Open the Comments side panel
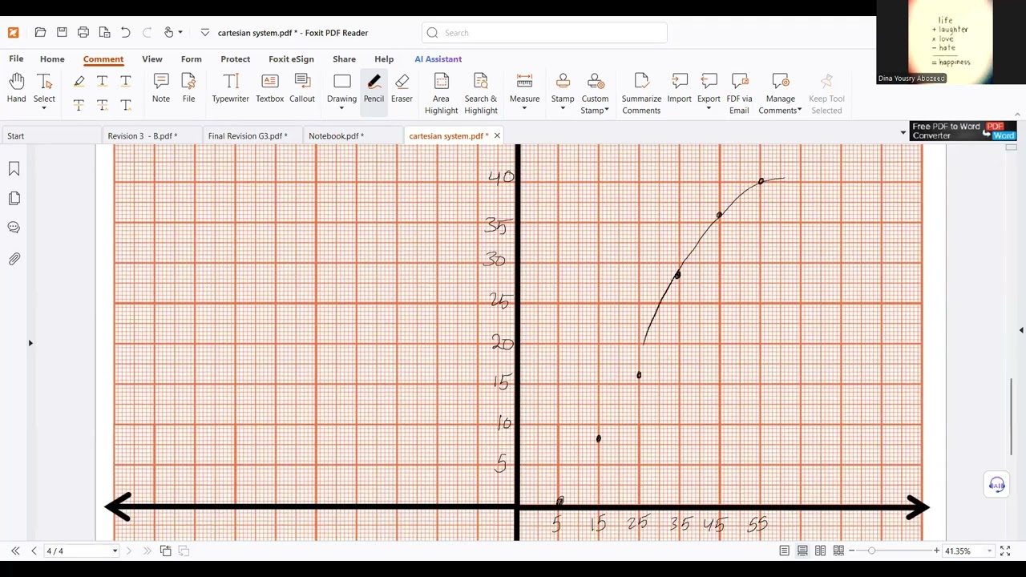Screen dimensions: 1026x577 [14, 228]
